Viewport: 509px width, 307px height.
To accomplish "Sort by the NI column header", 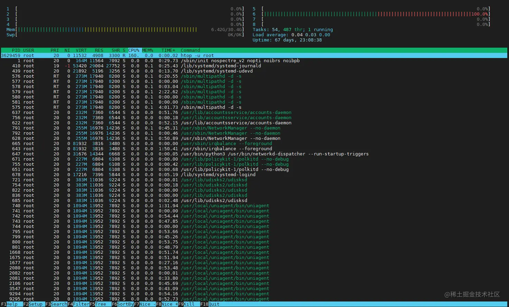I will click(x=67, y=50).
